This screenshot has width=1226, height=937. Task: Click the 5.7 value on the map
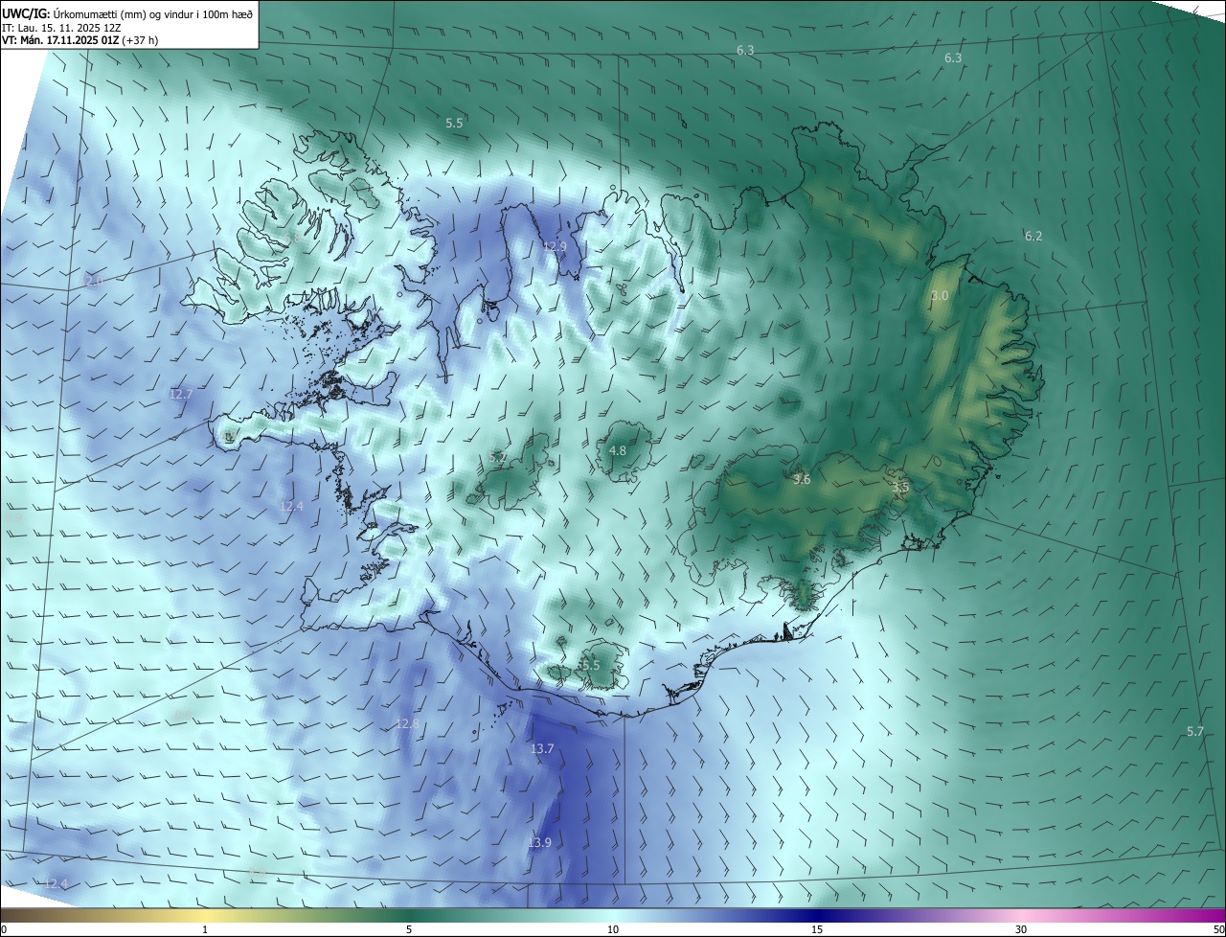[x=1195, y=731]
